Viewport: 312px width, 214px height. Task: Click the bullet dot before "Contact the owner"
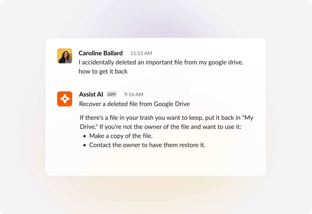pos(85,146)
